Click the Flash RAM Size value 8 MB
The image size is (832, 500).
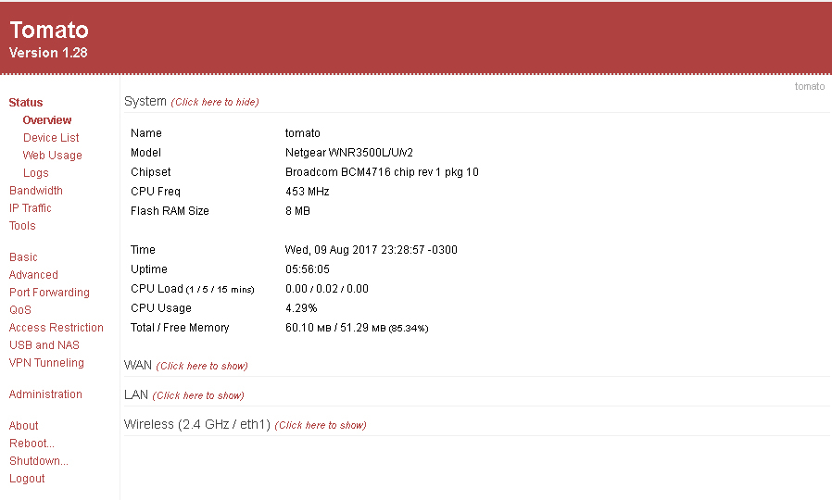click(x=297, y=211)
